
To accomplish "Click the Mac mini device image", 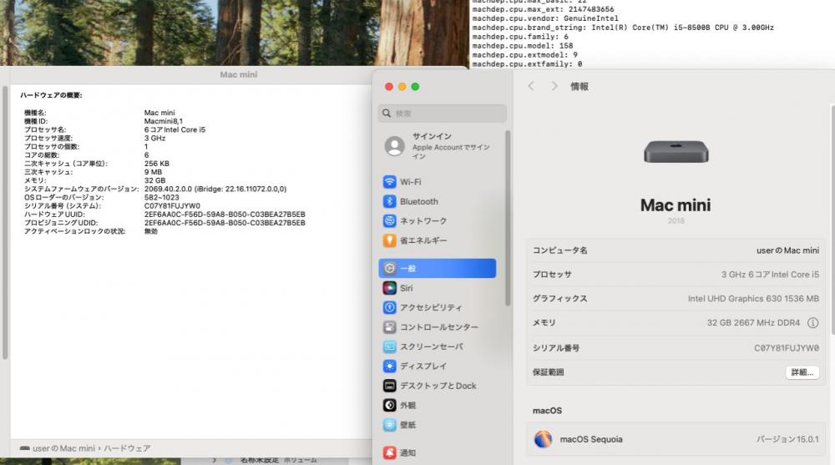I will (676, 152).
